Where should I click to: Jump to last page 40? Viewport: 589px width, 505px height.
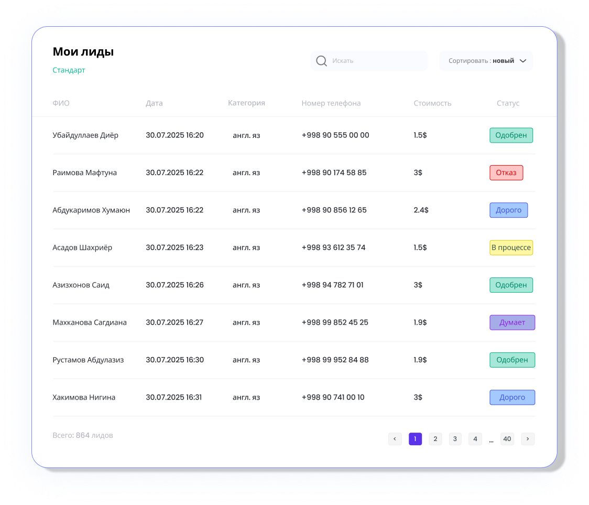click(507, 439)
